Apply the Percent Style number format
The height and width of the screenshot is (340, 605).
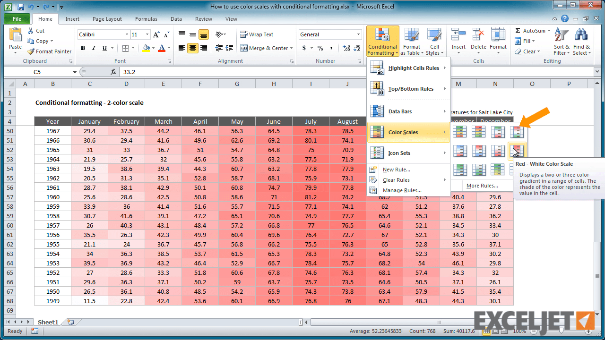(x=320, y=48)
